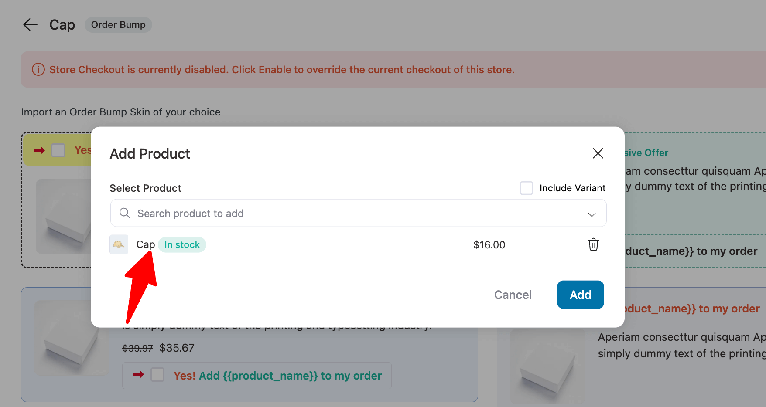Screen dimensions: 766x407
Task: Click the Order Bump badge
Action: pyautogui.click(x=118, y=25)
